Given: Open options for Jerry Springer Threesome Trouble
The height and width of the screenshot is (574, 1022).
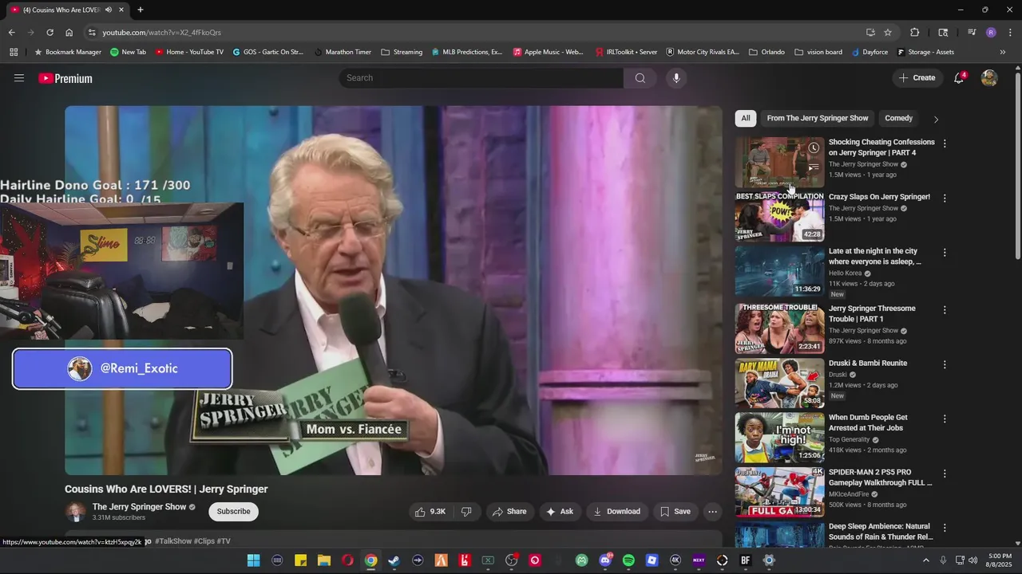Looking at the screenshot, I should pos(945,309).
